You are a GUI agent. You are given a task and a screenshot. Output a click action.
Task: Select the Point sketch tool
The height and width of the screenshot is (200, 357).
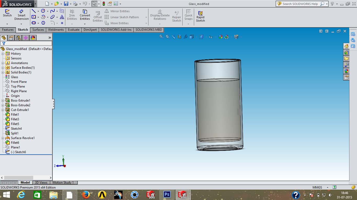pyautogui.click(x=62, y=23)
